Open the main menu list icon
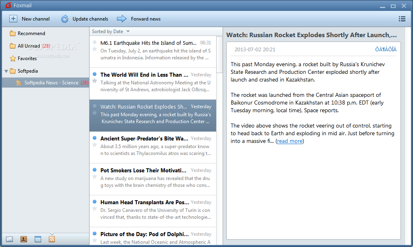 tap(402, 19)
